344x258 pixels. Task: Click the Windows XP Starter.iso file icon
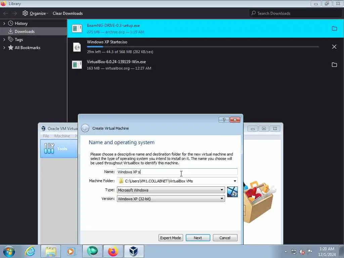(x=77, y=47)
